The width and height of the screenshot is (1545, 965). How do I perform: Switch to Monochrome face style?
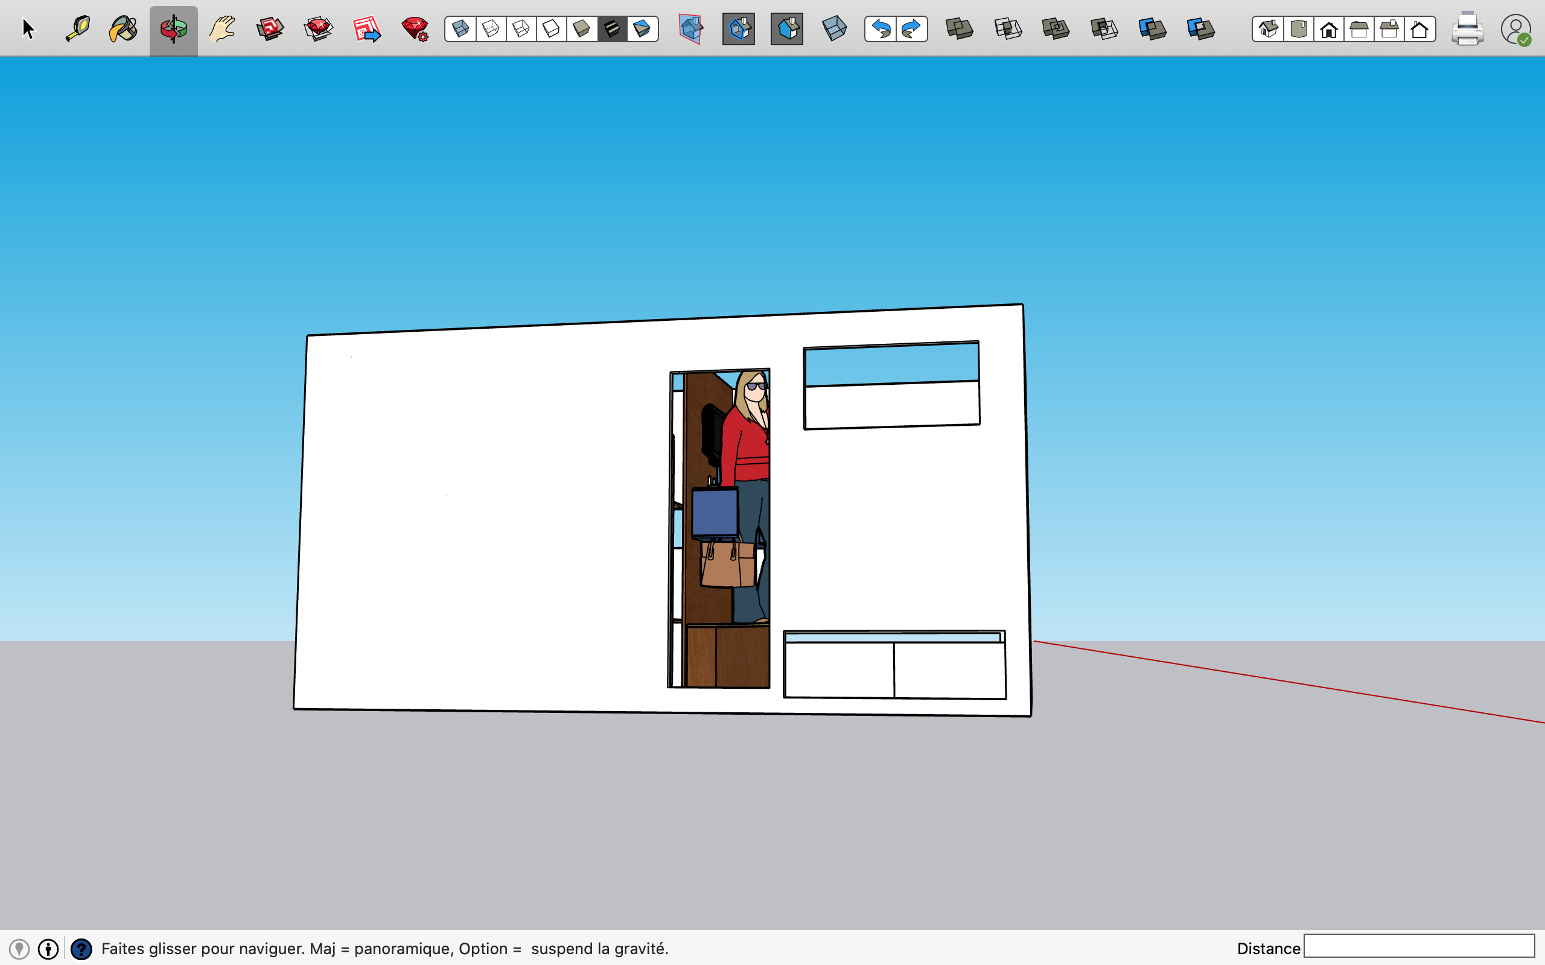coord(642,29)
